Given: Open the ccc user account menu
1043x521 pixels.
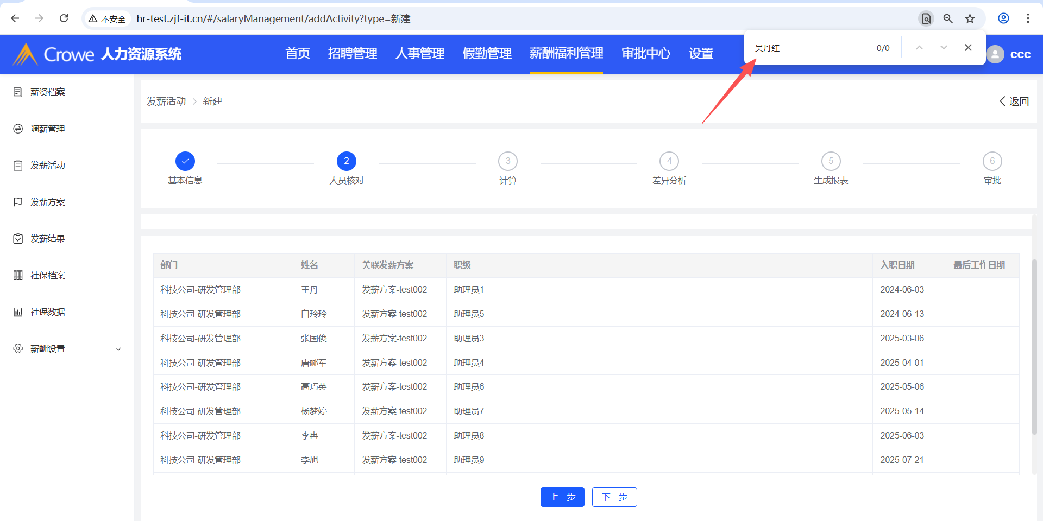Looking at the screenshot, I should pyautogui.click(x=1009, y=54).
